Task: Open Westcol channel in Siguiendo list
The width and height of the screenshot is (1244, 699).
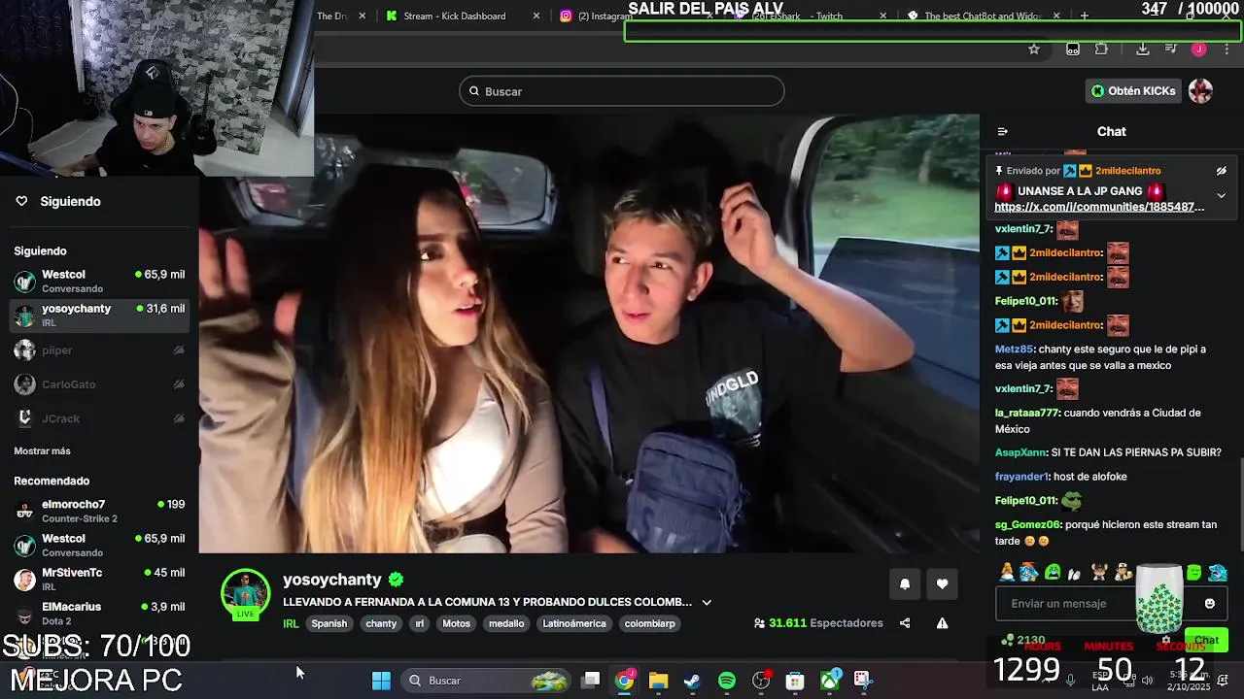Action: point(99,282)
